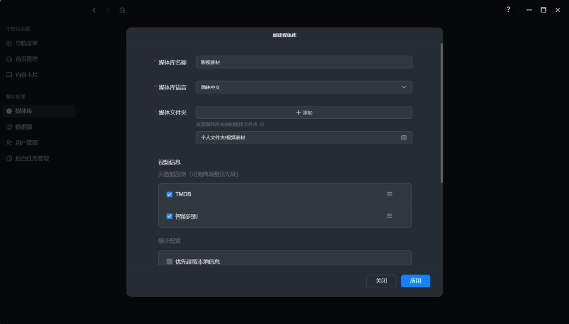Click the 用户管理 sidebar icon

[9, 142]
